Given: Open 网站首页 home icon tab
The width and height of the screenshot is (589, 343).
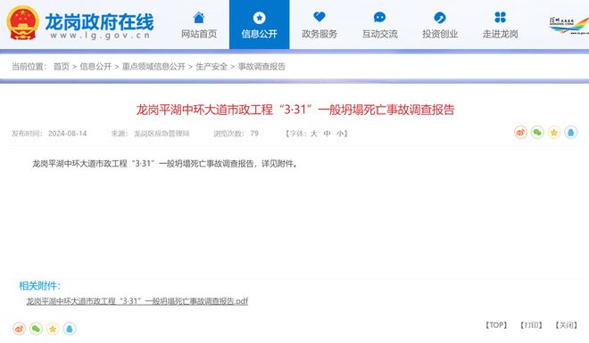Looking at the screenshot, I should click(199, 25).
